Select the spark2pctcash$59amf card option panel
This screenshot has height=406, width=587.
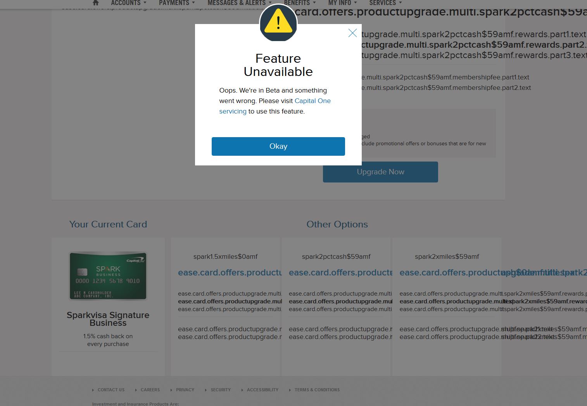[336, 306]
